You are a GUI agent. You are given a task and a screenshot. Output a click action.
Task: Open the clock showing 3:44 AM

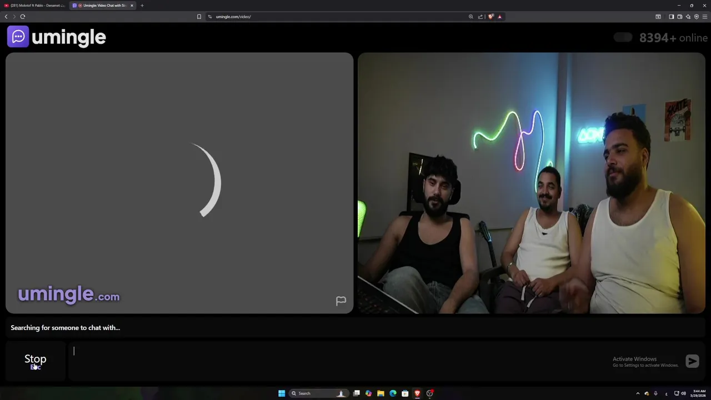[698, 393]
